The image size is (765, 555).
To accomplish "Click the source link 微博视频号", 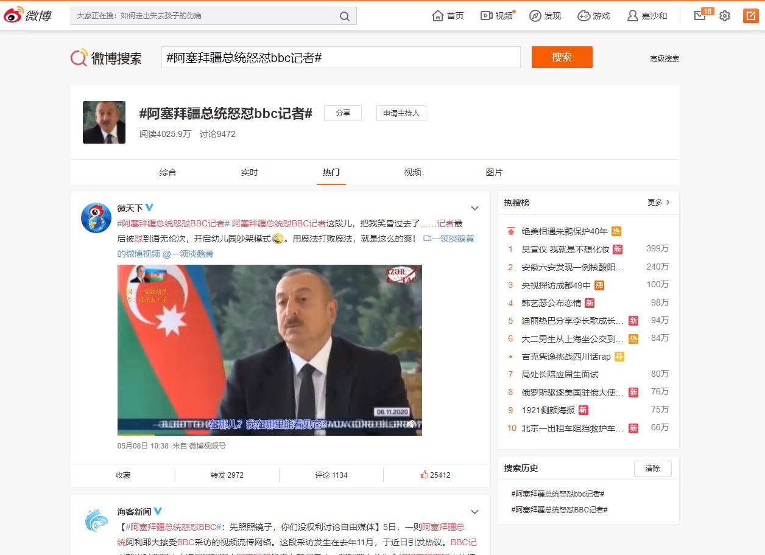I will click(x=207, y=445).
